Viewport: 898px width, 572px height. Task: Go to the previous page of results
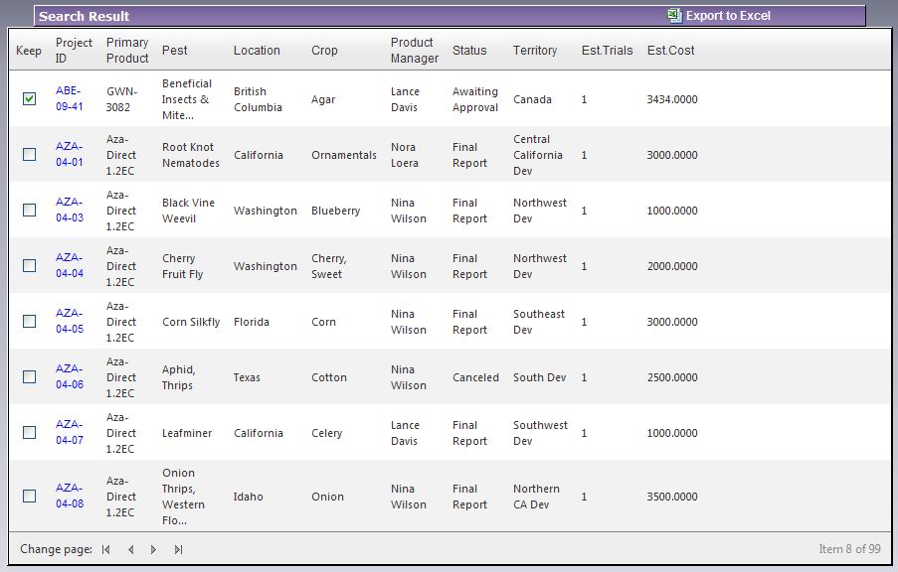[130, 550]
